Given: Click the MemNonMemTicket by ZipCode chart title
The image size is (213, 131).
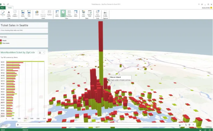Looking at the screenshot, I should (18, 52).
